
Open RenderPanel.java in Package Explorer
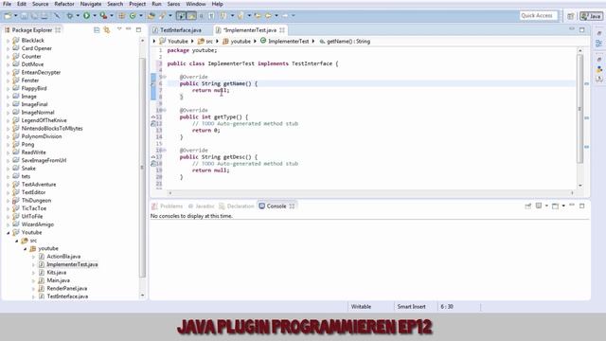(x=67, y=288)
